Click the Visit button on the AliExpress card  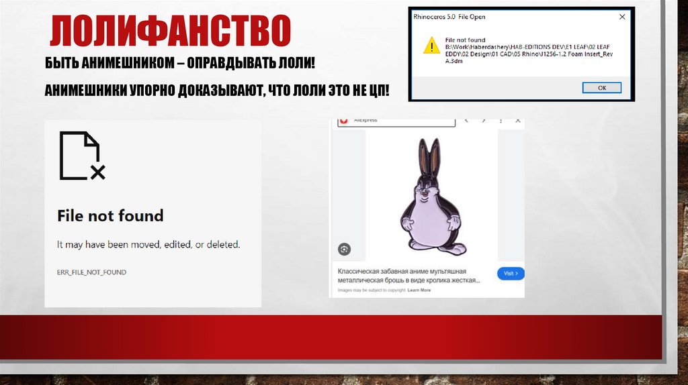click(511, 273)
